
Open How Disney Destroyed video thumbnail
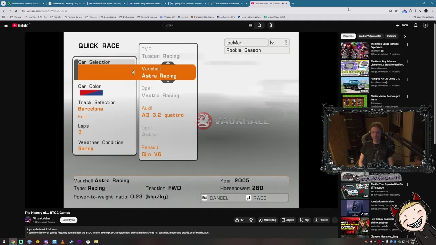[x=355, y=225]
